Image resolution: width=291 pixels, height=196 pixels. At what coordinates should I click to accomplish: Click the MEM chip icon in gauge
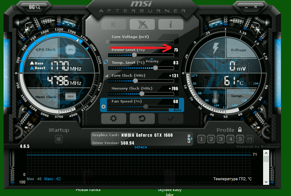pos(70,96)
